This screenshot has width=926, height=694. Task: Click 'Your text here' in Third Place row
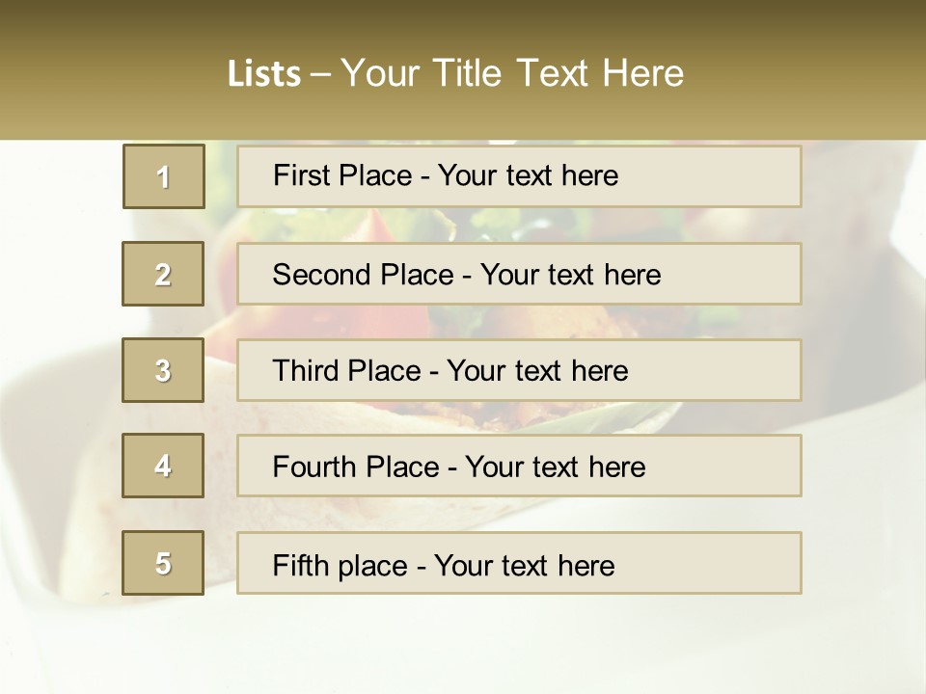click(x=537, y=370)
